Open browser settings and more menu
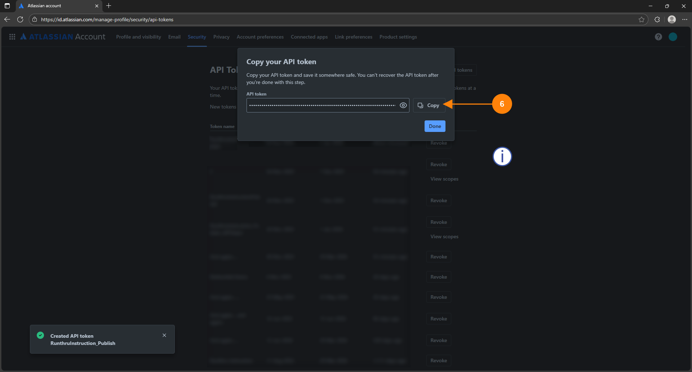692x372 pixels. coord(684,19)
